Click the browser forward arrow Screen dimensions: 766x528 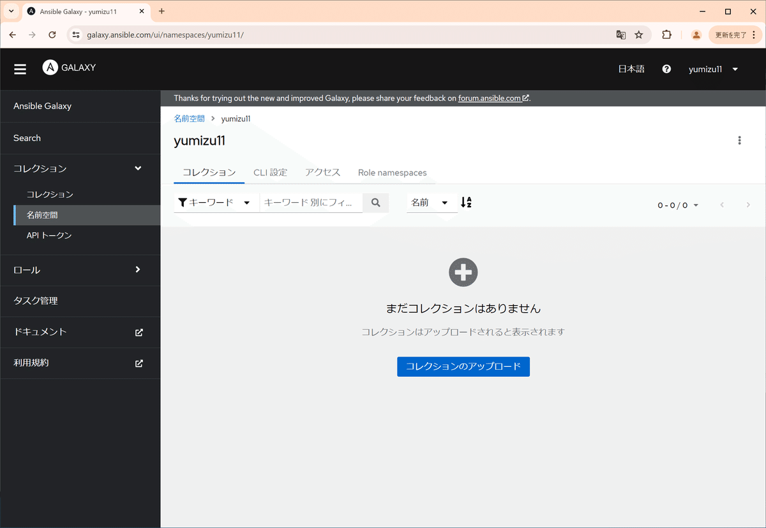(33, 35)
